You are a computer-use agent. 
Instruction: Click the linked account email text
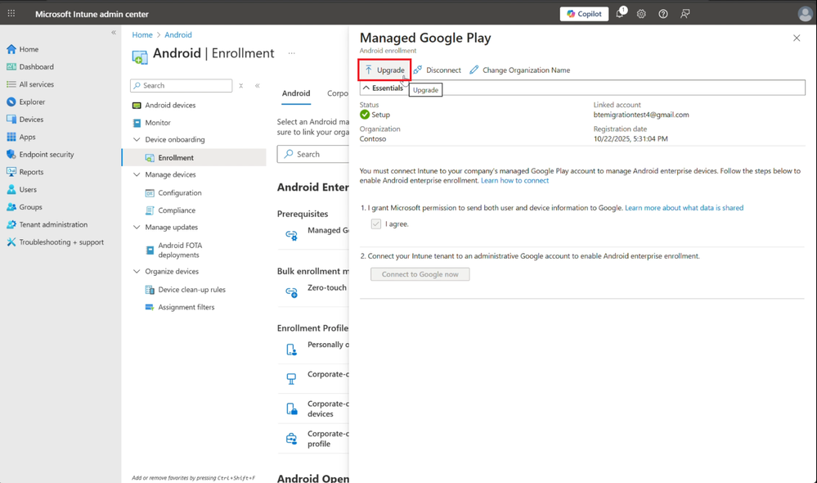click(x=641, y=115)
